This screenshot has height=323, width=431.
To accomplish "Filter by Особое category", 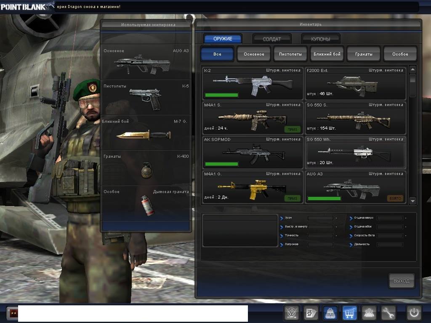I will coord(400,54).
